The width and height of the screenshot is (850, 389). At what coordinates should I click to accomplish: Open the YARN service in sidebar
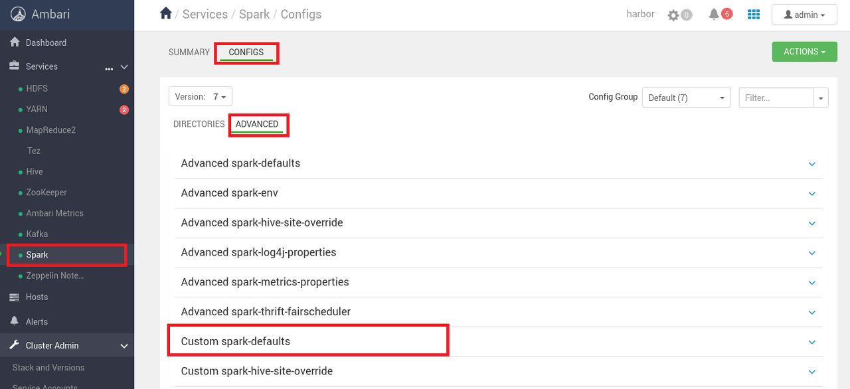(x=37, y=110)
